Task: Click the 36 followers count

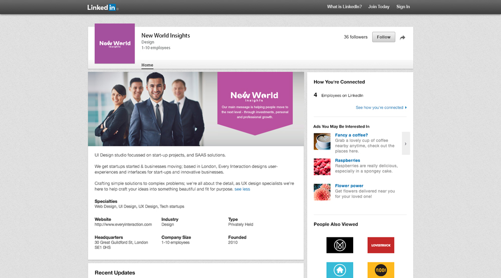Action: pos(356,37)
